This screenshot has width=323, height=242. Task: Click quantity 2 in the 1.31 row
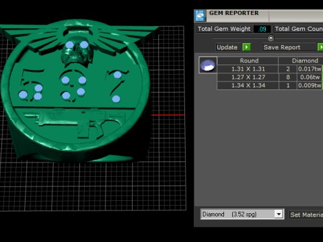coord(288,69)
